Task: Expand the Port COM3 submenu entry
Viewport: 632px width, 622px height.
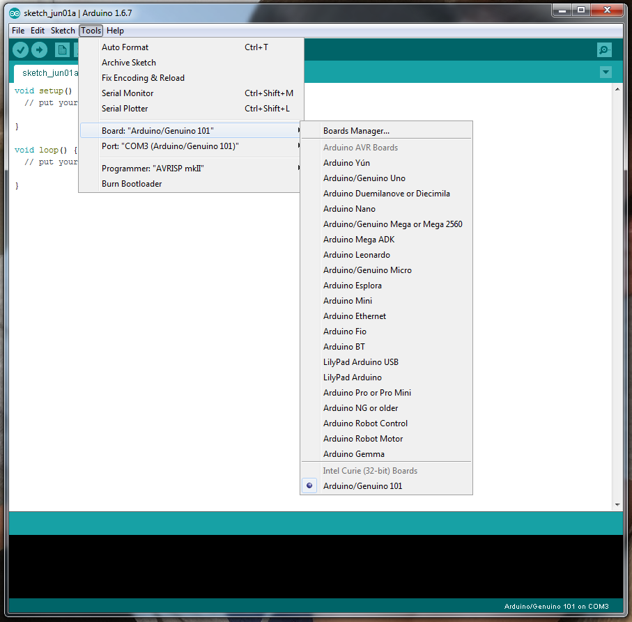Action: click(x=190, y=146)
